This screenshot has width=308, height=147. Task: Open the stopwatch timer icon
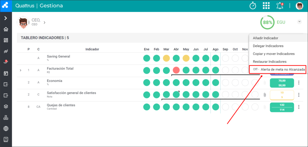pyautogui.click(x=253, y=6)
